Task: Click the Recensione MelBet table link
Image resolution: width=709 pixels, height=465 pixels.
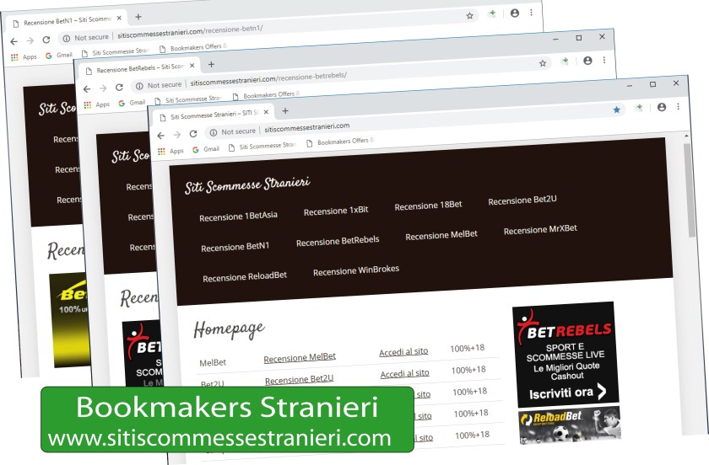Action: pyautogui.click(x=300, y=357)
